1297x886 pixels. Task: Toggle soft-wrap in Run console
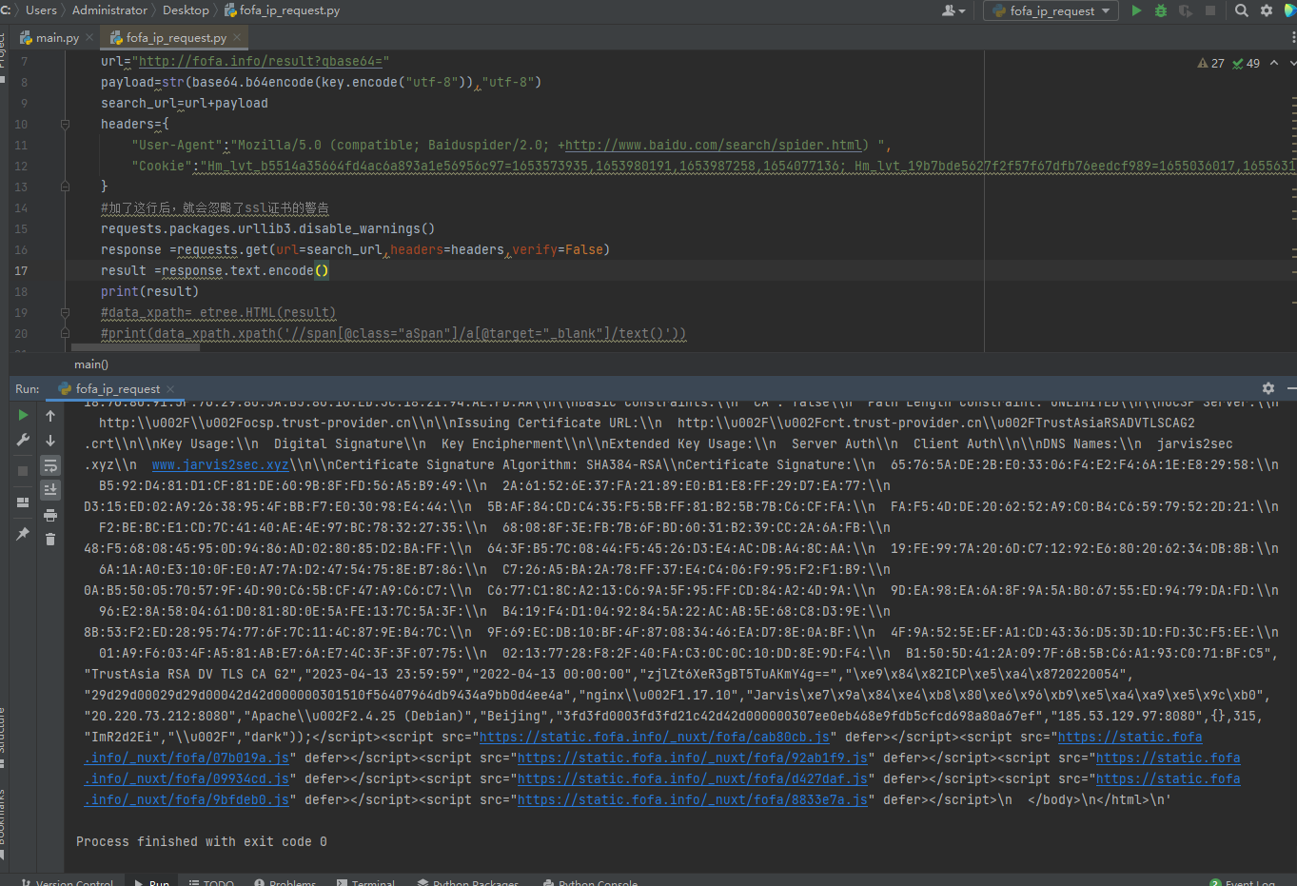point(50,465)
